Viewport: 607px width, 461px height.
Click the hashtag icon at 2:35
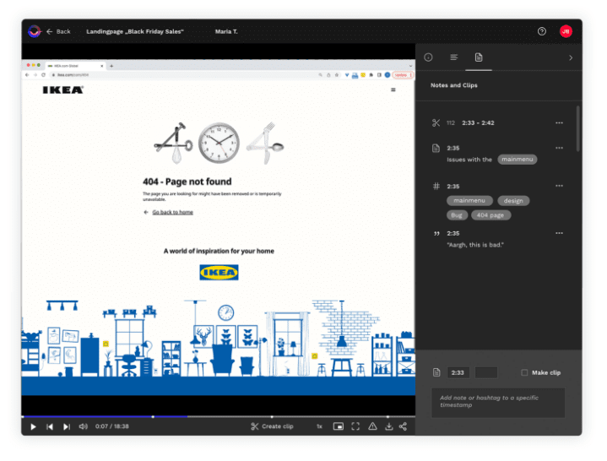436,187
